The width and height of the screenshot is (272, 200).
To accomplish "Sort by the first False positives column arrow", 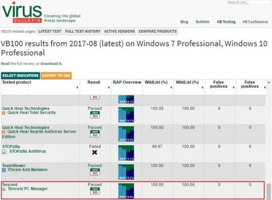I will (x=233, y=87).
